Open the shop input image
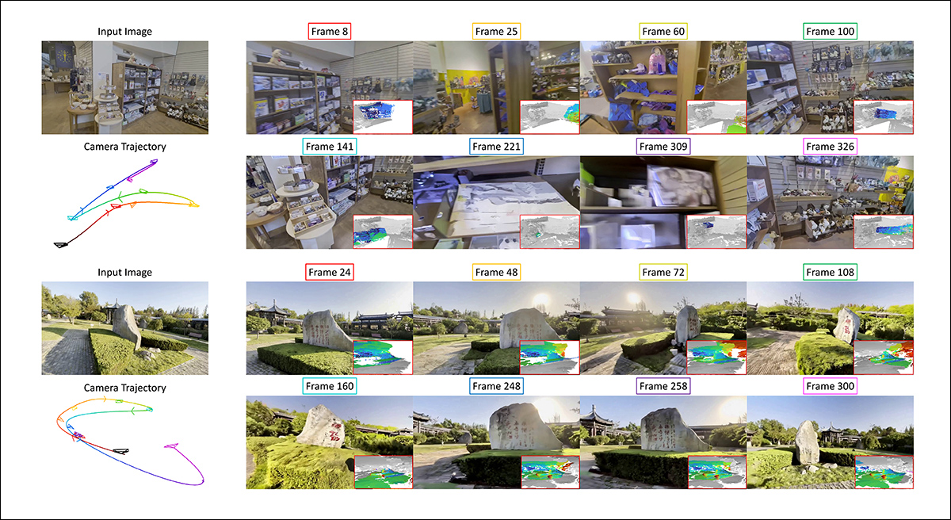The image size is (951, 520). click(x=125, y=87)
